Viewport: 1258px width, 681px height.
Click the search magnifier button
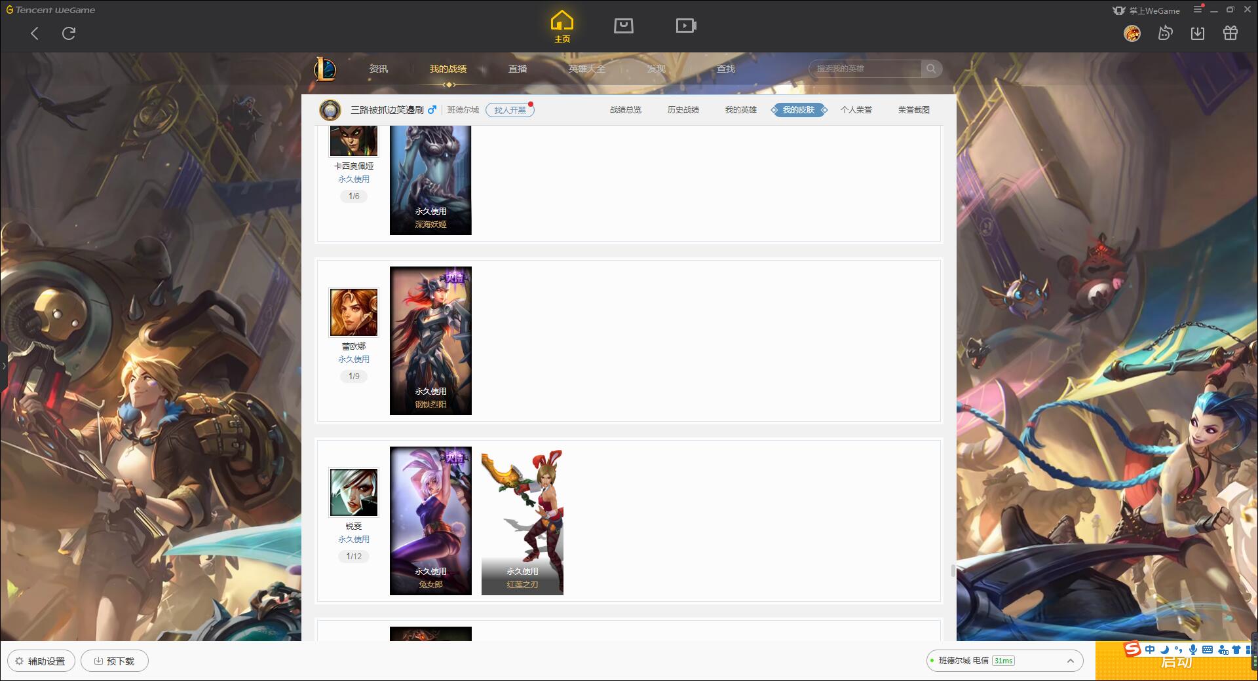(931, 69)
